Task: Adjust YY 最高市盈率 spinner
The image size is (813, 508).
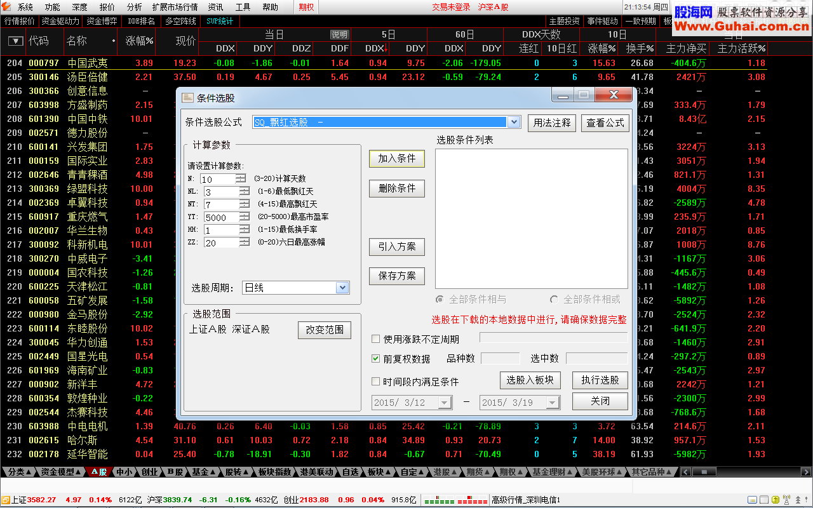Action: [244, 217]
